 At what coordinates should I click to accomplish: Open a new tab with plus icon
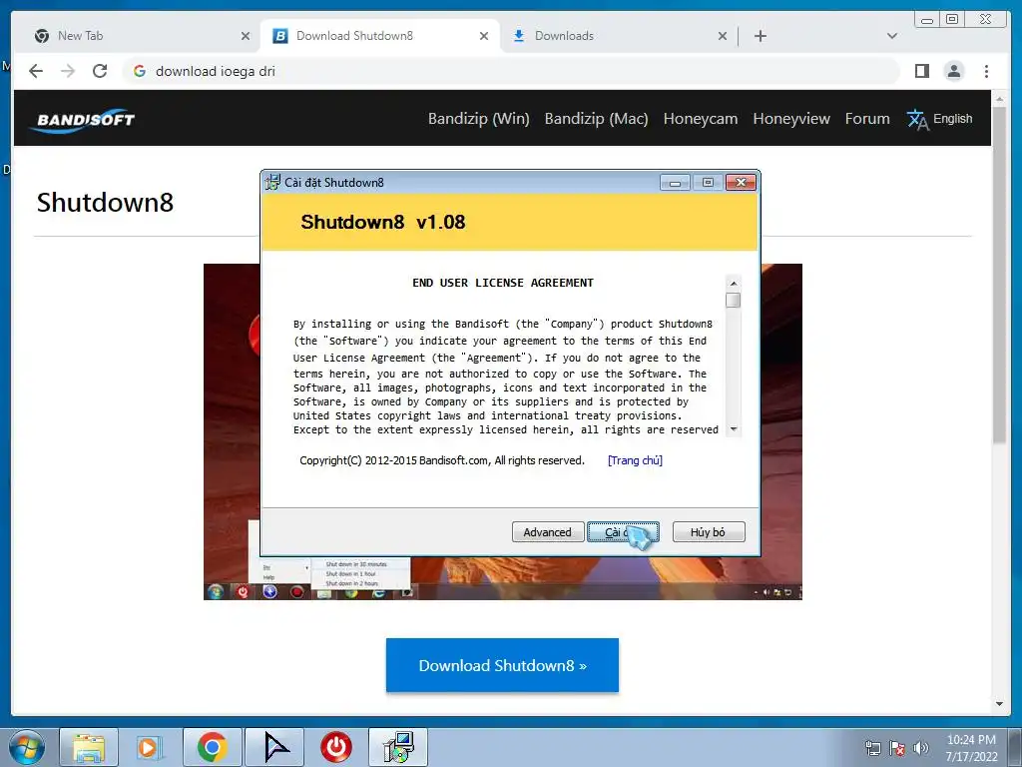pos(760,36)
